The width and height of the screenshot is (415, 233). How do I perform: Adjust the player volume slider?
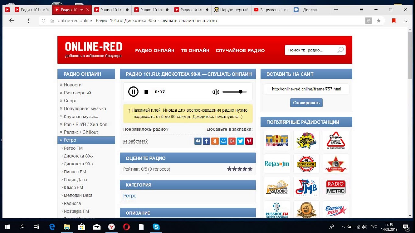click(x=235, y=92)
